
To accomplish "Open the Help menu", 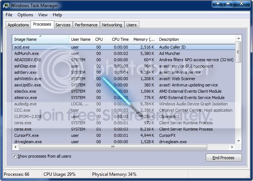I will (57, 15).
